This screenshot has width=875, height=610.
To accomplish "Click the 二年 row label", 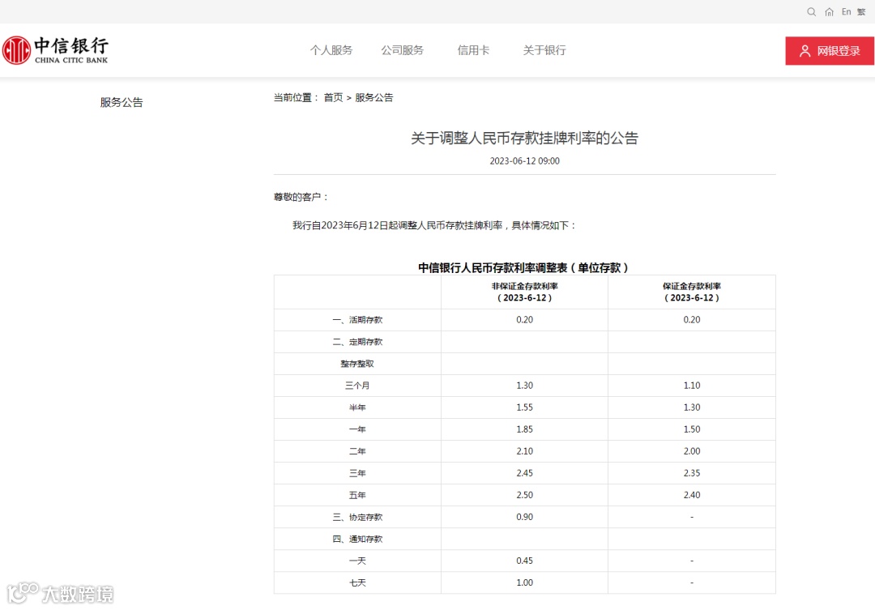I will point(357,451).
